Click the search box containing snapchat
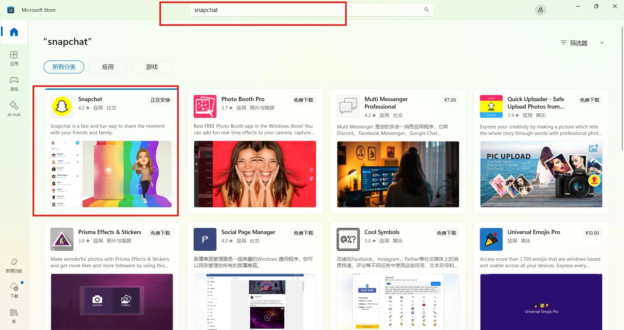 312,10
